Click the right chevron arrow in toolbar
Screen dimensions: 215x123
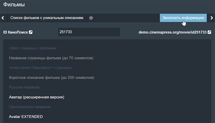(212, 18)
